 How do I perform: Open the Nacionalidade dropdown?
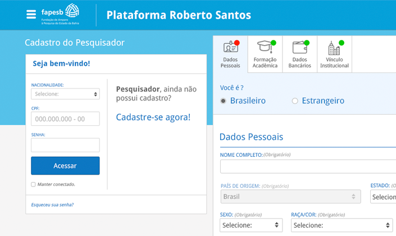point(65,94)
